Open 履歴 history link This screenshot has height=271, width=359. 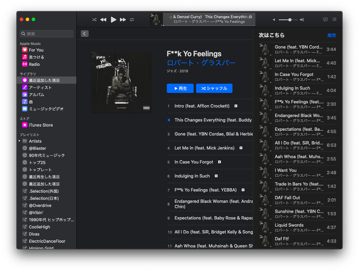(332, 35)
